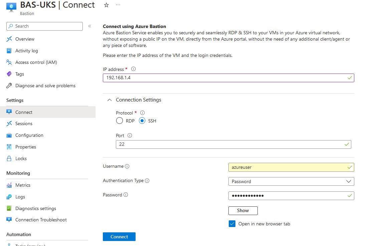The width and height of the screenshot is (380, 246).
Task: Open the Authentication Type dropdown
Action: pos(291,181)
